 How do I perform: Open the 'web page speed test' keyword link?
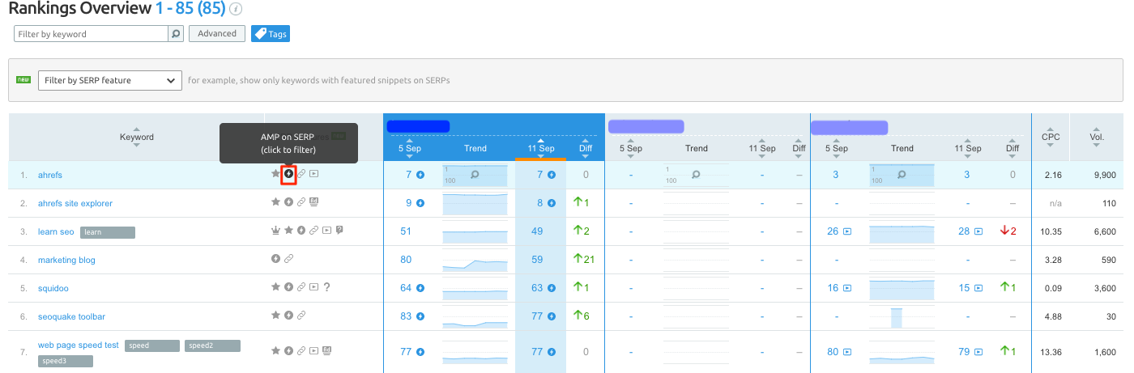(79, 345)
